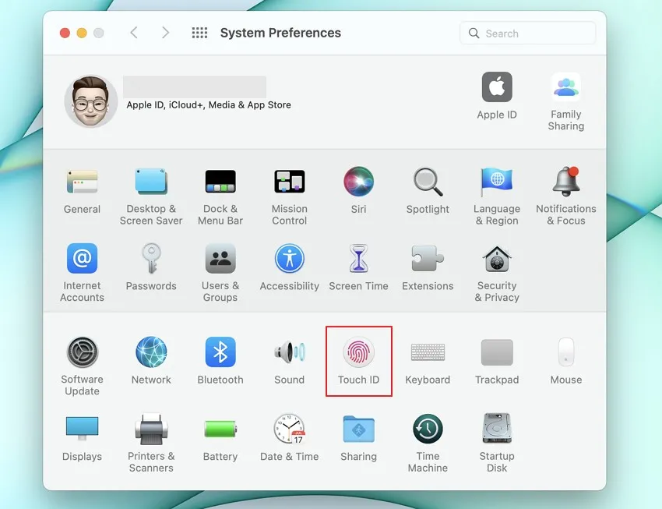The image size is (662, 509).
Task: Click Apple ID, iCloud+, Media & App Store text
Action: (209, 104)
